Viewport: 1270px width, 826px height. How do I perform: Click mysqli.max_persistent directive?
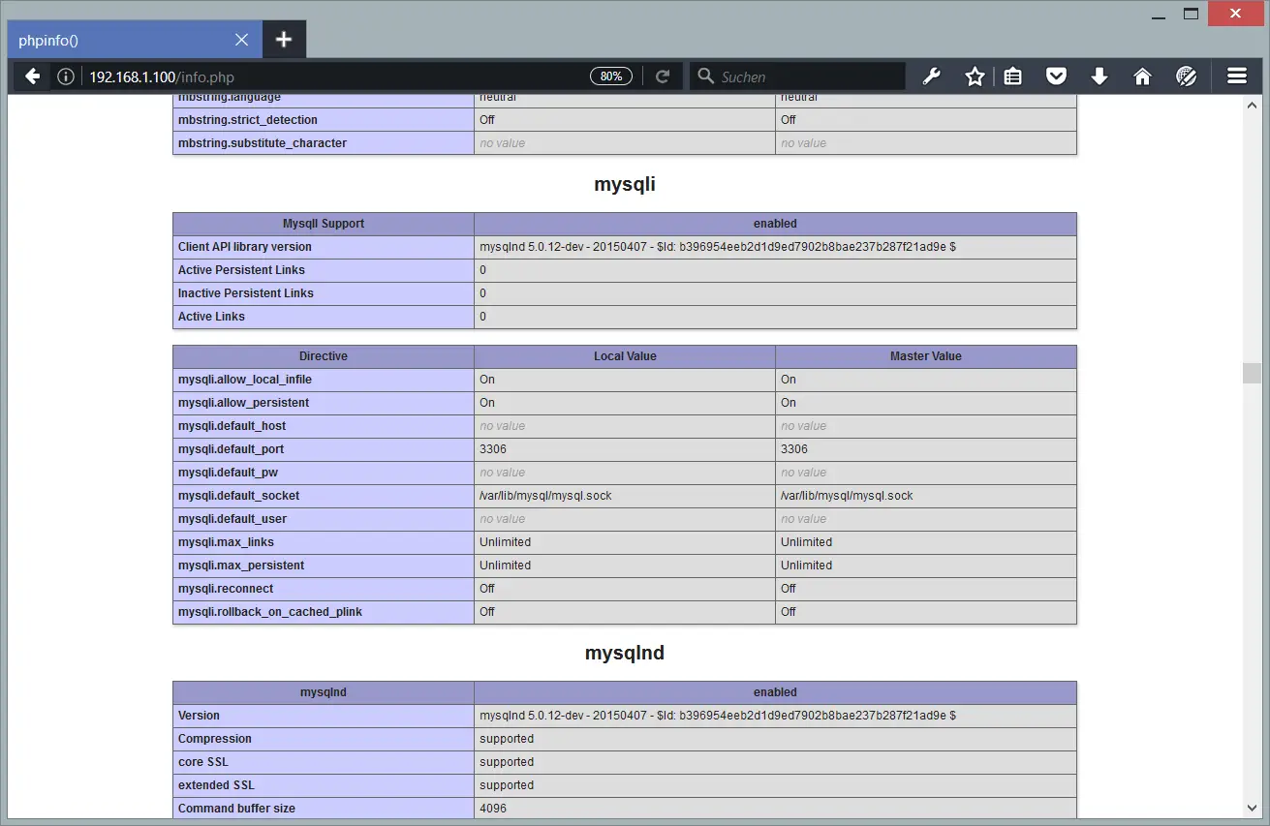(x=241, y=566)
